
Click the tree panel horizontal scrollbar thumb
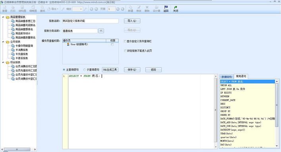point(17,149)
